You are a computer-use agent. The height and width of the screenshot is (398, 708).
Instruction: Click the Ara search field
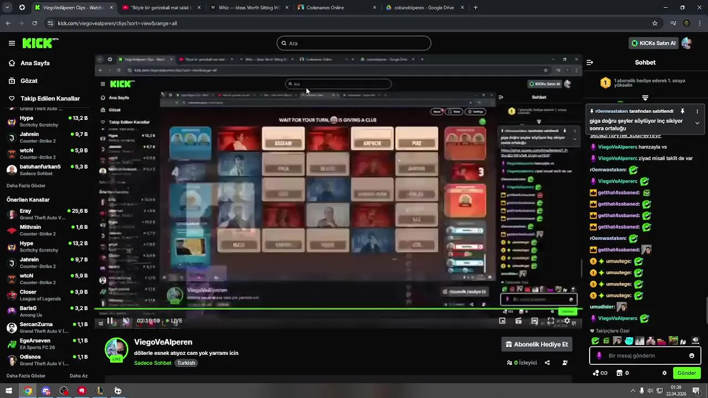click(354, 43)
